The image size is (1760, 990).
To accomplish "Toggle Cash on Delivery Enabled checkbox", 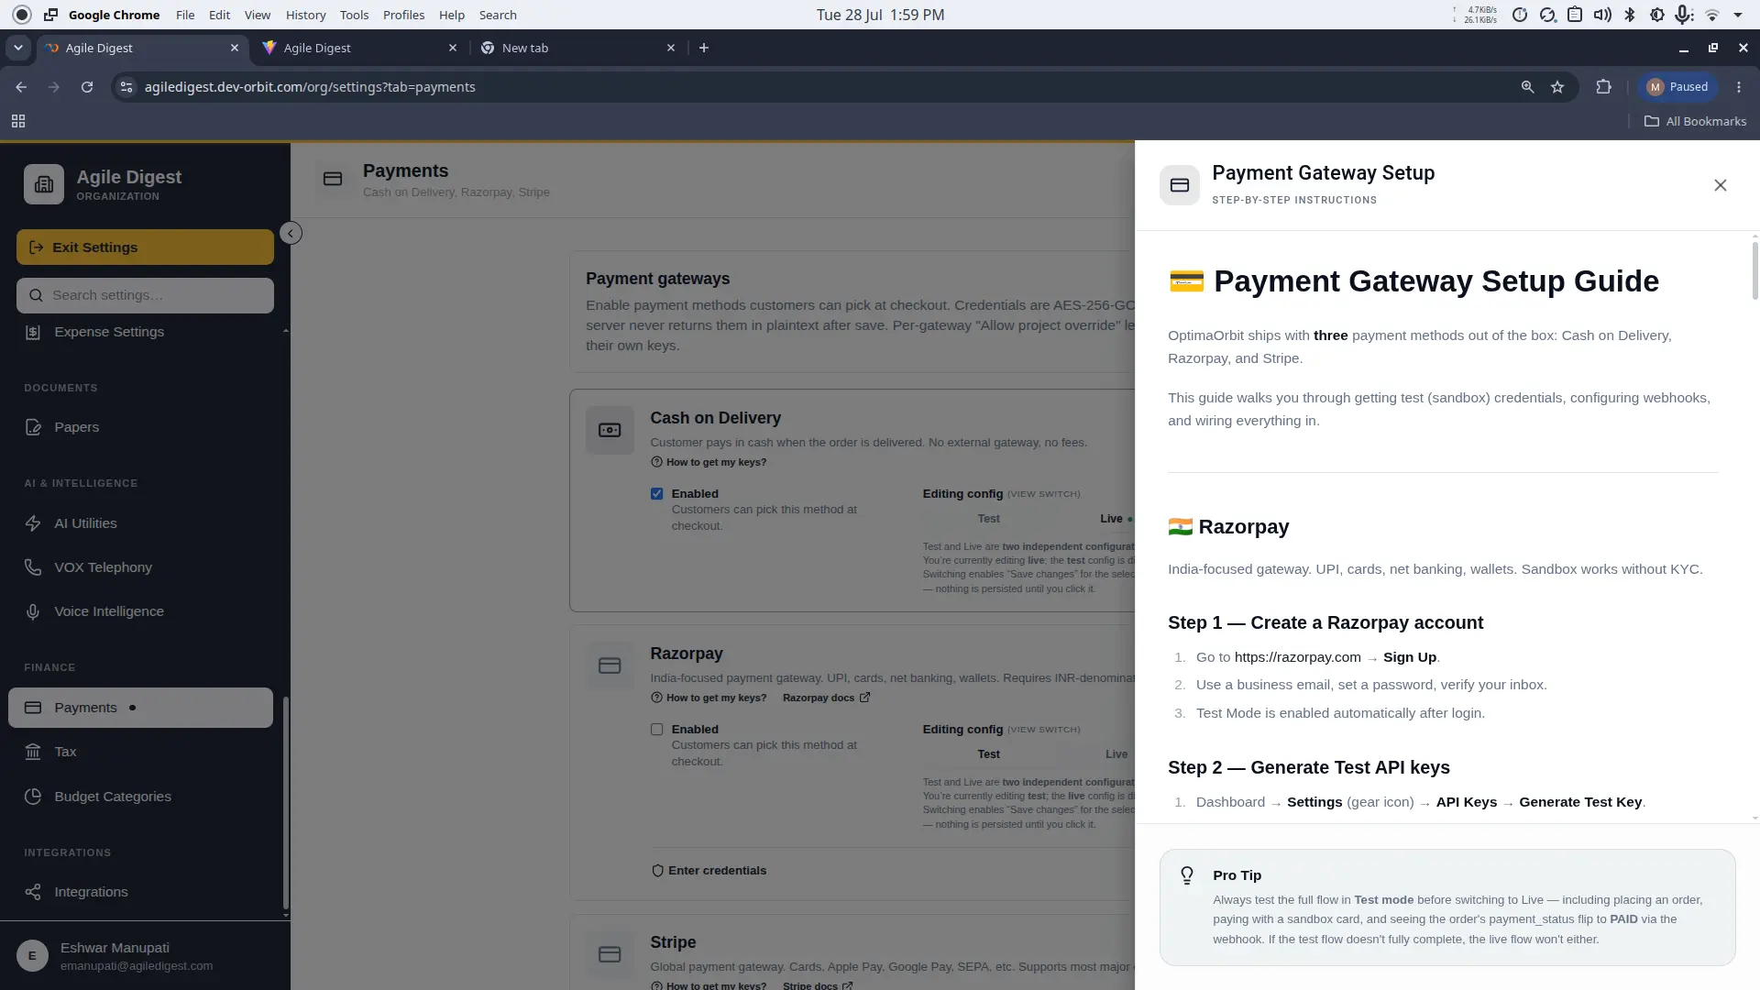I will pos(656,494).
